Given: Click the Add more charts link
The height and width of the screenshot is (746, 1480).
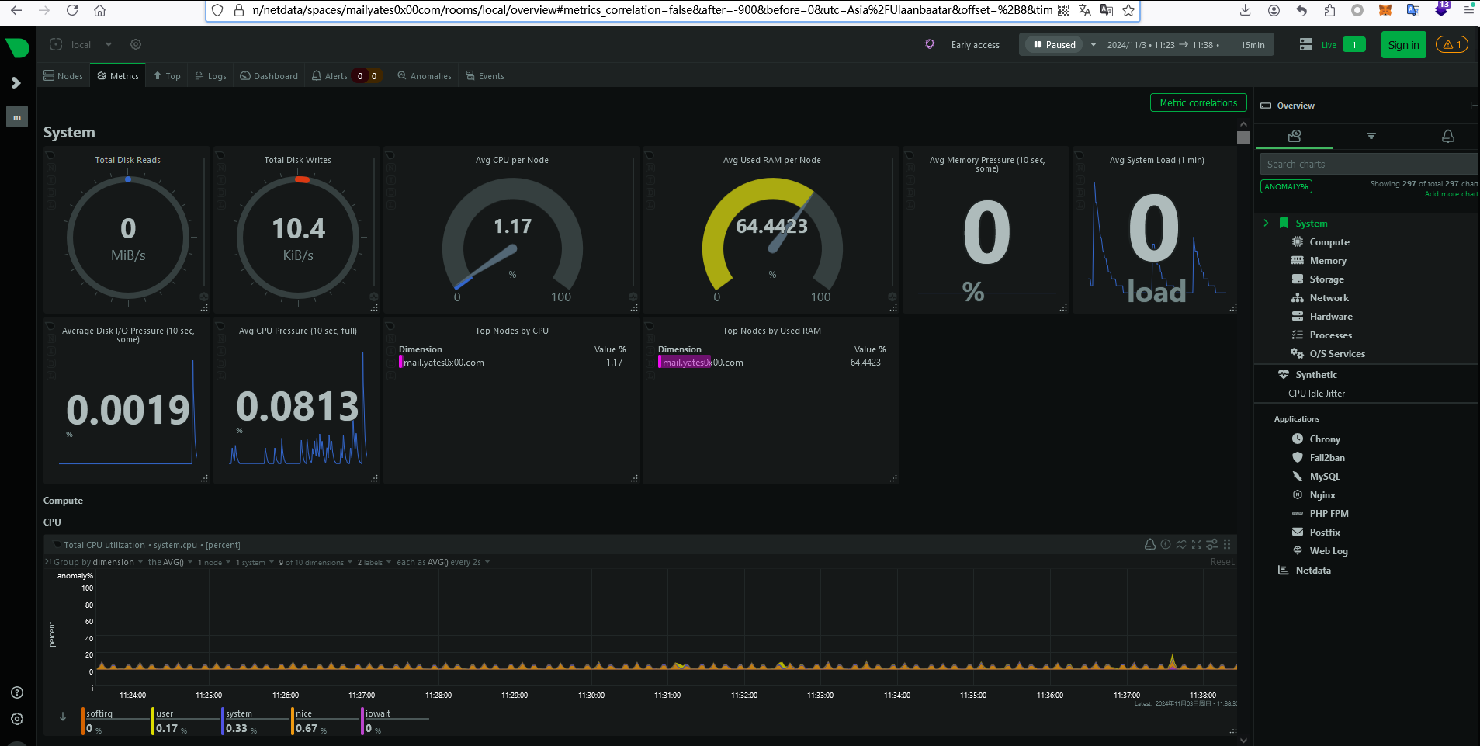Looking at the screenshot, I should coord(1451,194).
